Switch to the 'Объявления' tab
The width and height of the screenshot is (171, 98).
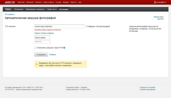[x=19, y=9]
